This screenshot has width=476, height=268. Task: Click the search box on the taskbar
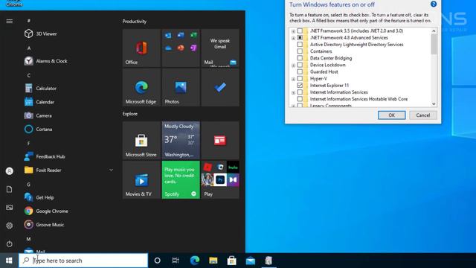(83, 261)
